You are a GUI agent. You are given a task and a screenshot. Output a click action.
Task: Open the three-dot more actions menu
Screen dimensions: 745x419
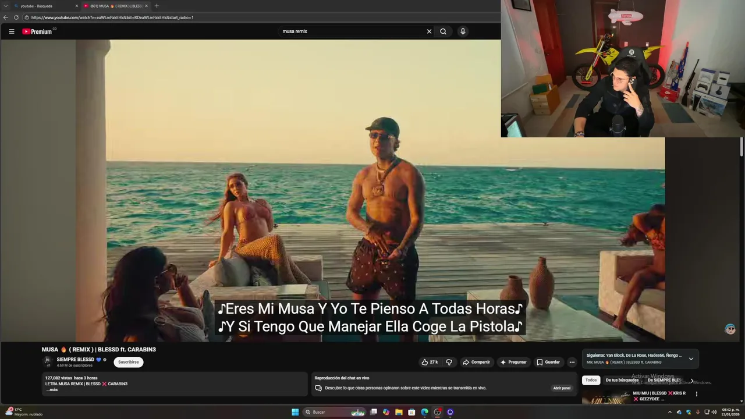pos(572,362)
